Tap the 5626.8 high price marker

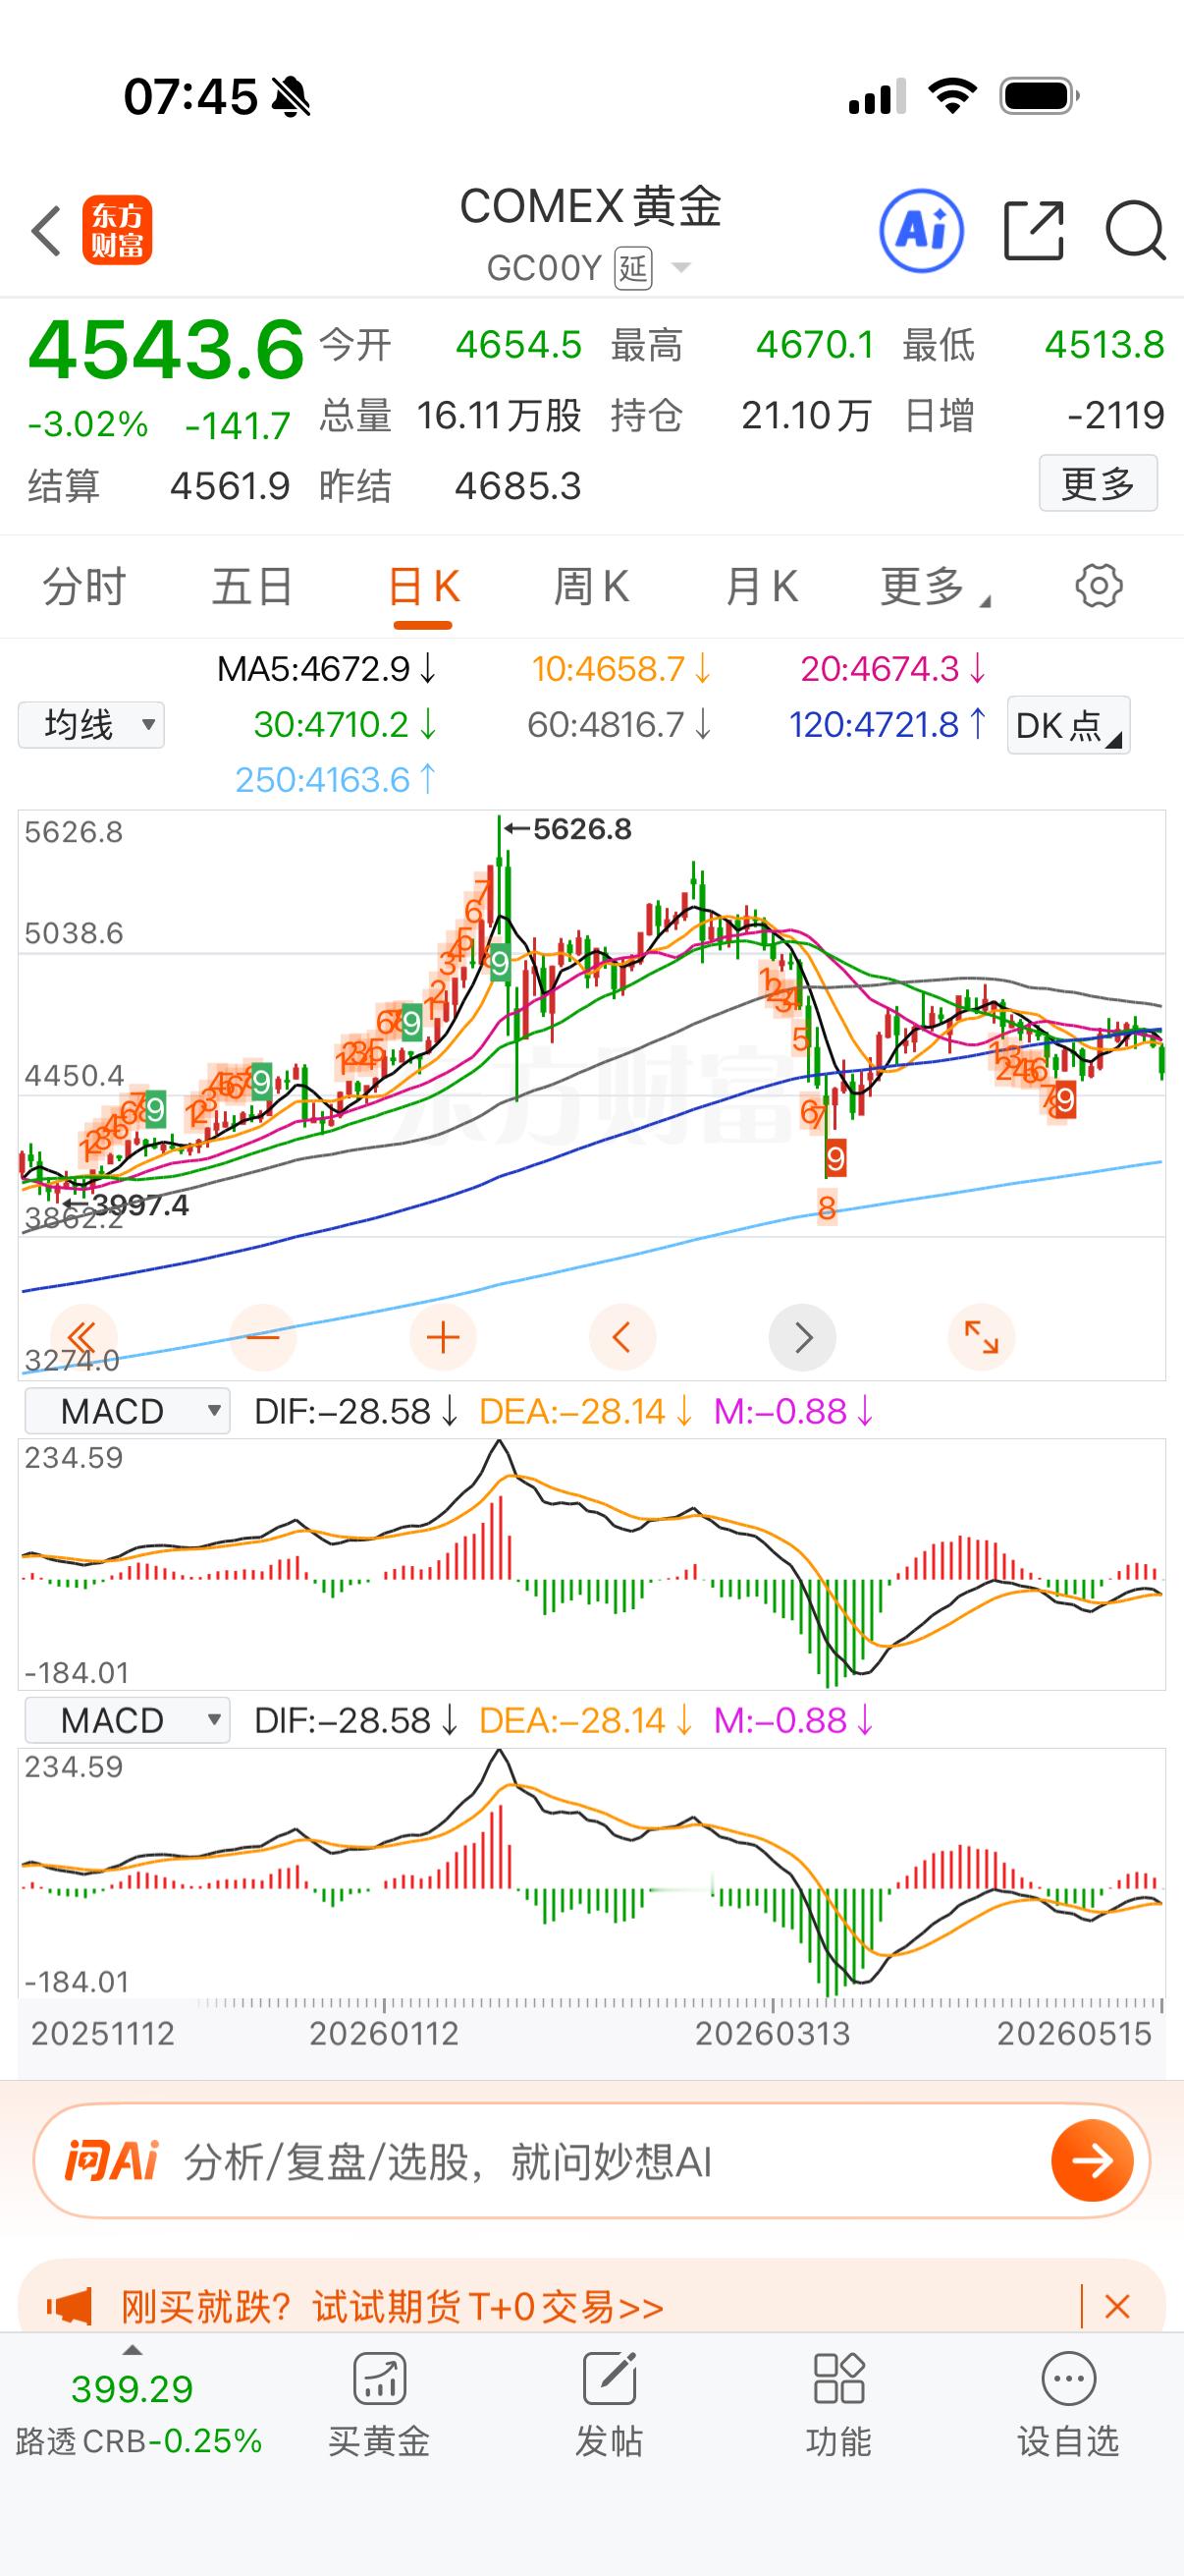pyautogui.click(x=568, y=829)
